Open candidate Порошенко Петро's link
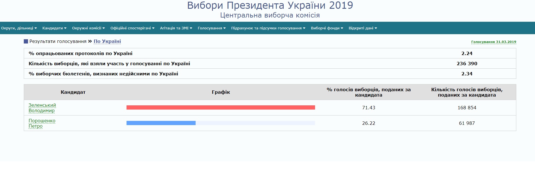Image resolution: width=535 pixels, height=183 pixels. click(x=42, y=123)
